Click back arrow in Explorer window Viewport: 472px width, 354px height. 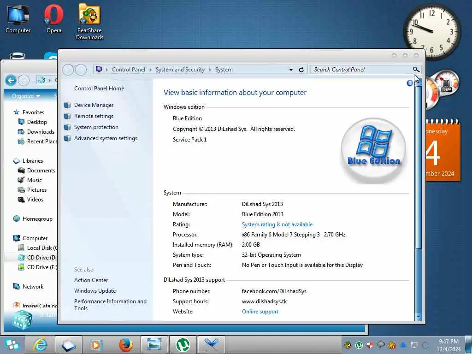click(11, 80)
